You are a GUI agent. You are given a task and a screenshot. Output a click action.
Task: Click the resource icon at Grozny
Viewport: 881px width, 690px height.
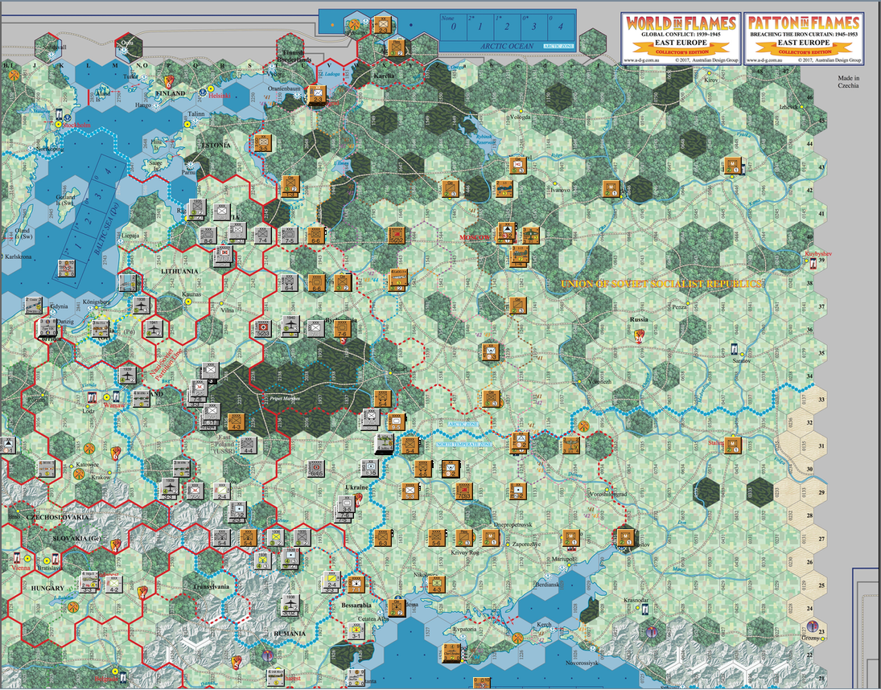click(x=811, y=626)
